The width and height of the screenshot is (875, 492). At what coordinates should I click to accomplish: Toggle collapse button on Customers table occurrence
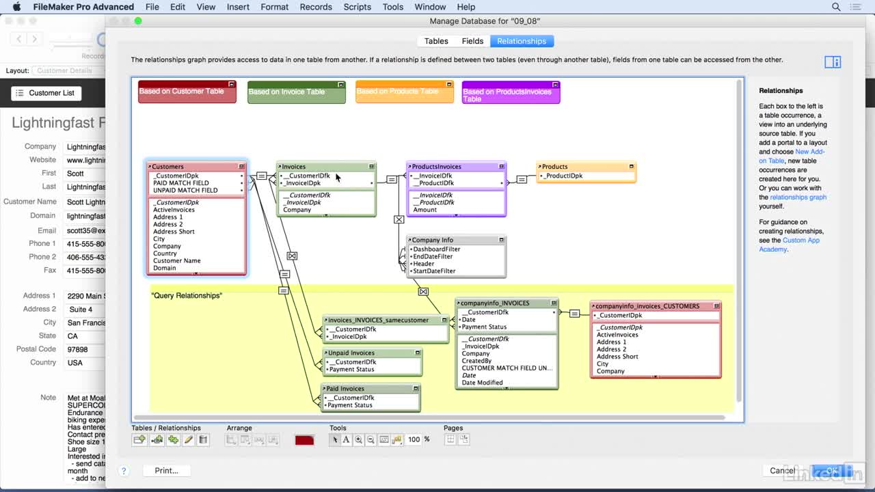[x=241, y=167]
